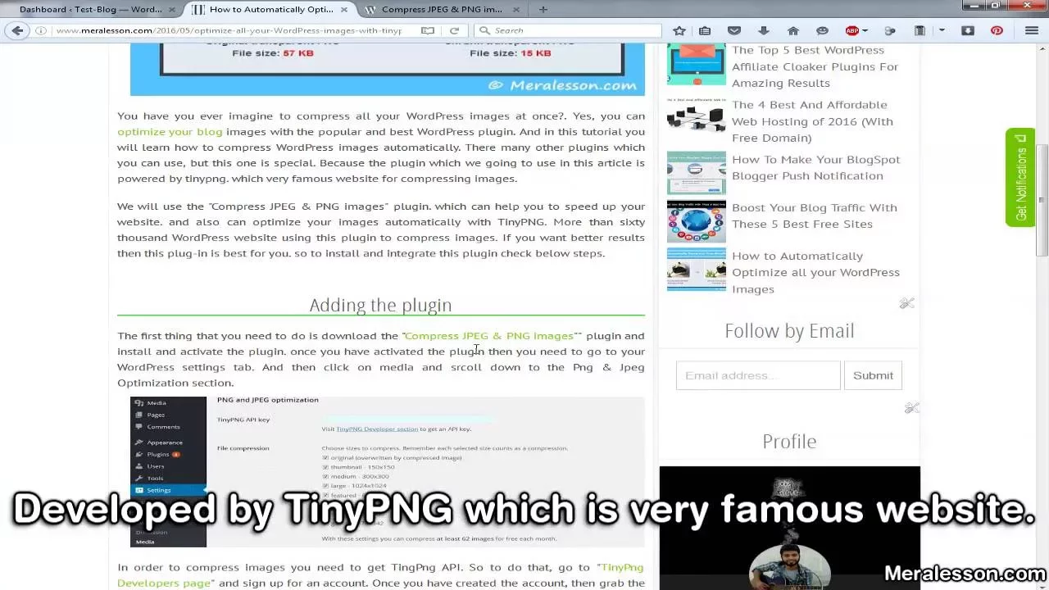Expand the Adblock Plus dropdown arrow
Image resolution: width=1049 pixels, height=590 pixels.
click(865, 30)
